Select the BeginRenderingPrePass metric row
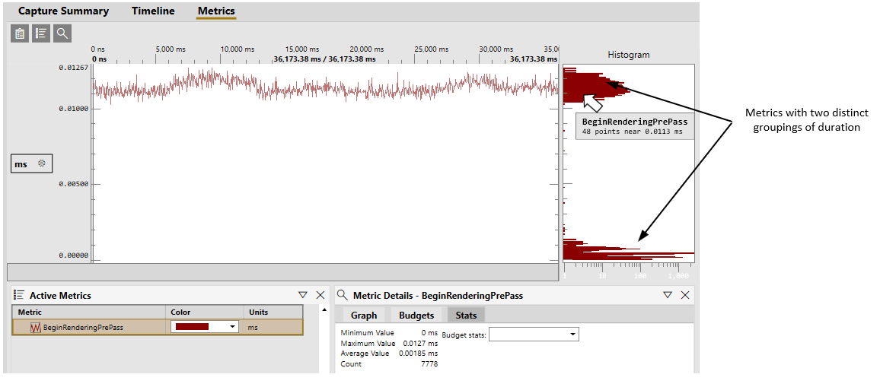Viewport: 880px width, 387px height. [x=158, y=327]
